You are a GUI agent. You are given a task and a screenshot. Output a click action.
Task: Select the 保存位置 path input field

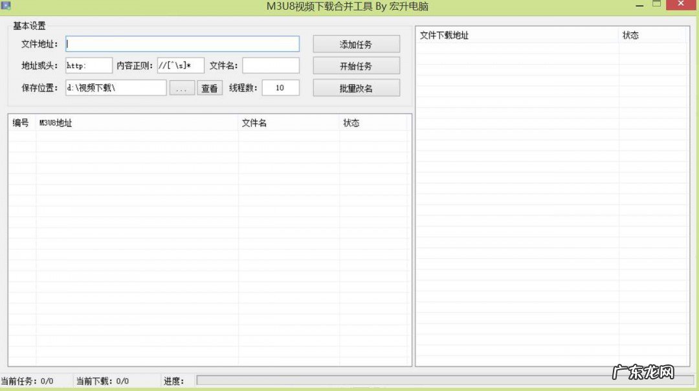pos(116,87)
